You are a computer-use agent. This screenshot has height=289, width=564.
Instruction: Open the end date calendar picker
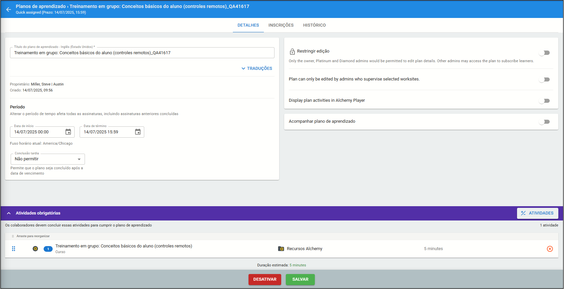138,132
